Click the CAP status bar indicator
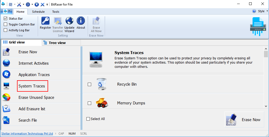Viewport: 269px width, 137px height. click(61, 134)
